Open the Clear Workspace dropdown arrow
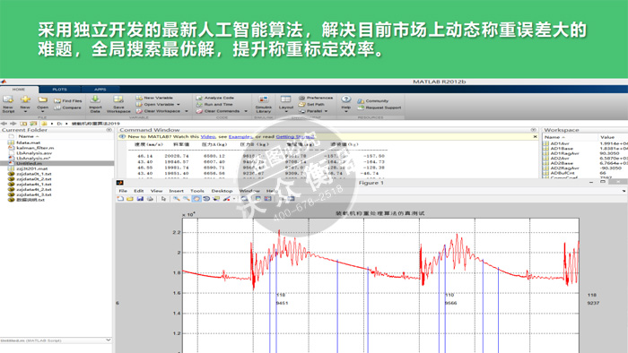 click(x=187, y=111)
